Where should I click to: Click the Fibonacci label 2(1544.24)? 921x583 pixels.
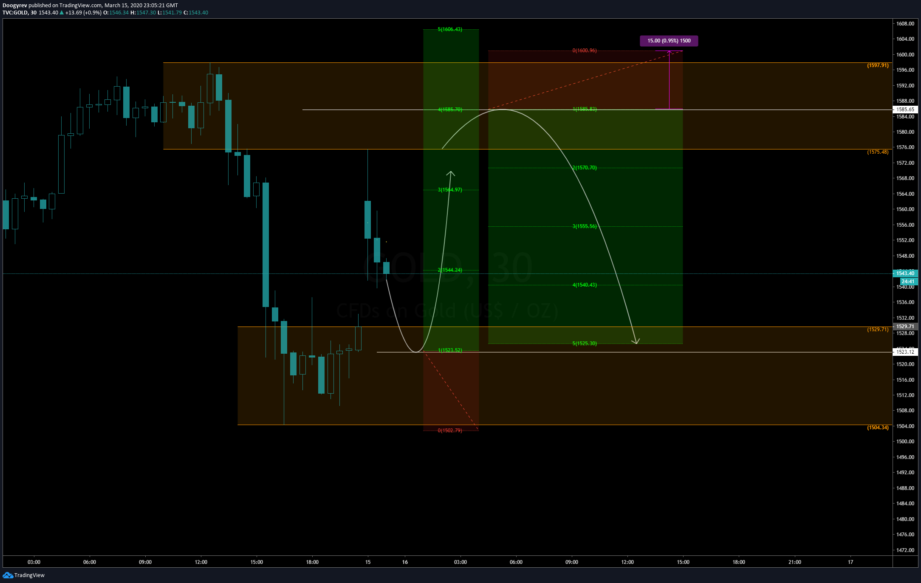pyautogui.click(x=450, y=270)
